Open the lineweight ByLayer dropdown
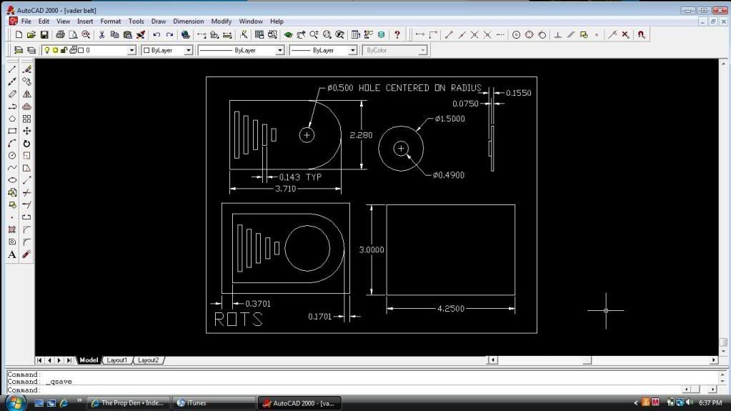Viewport: 731px width, 411px height. tap(352, 50)
